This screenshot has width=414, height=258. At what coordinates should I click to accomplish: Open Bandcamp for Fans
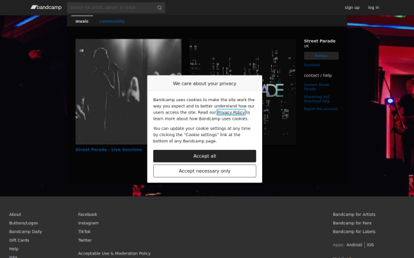[x=352, y=223]
